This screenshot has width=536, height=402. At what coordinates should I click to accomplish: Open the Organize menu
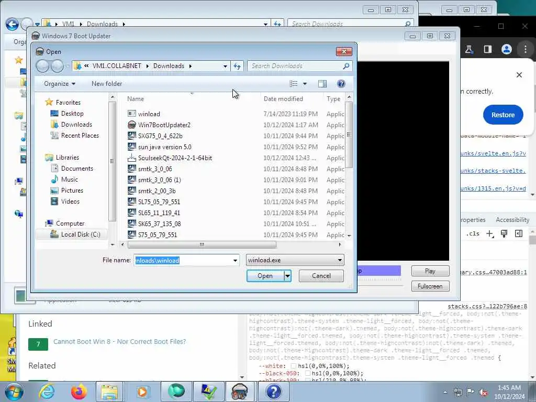[60, 84]
